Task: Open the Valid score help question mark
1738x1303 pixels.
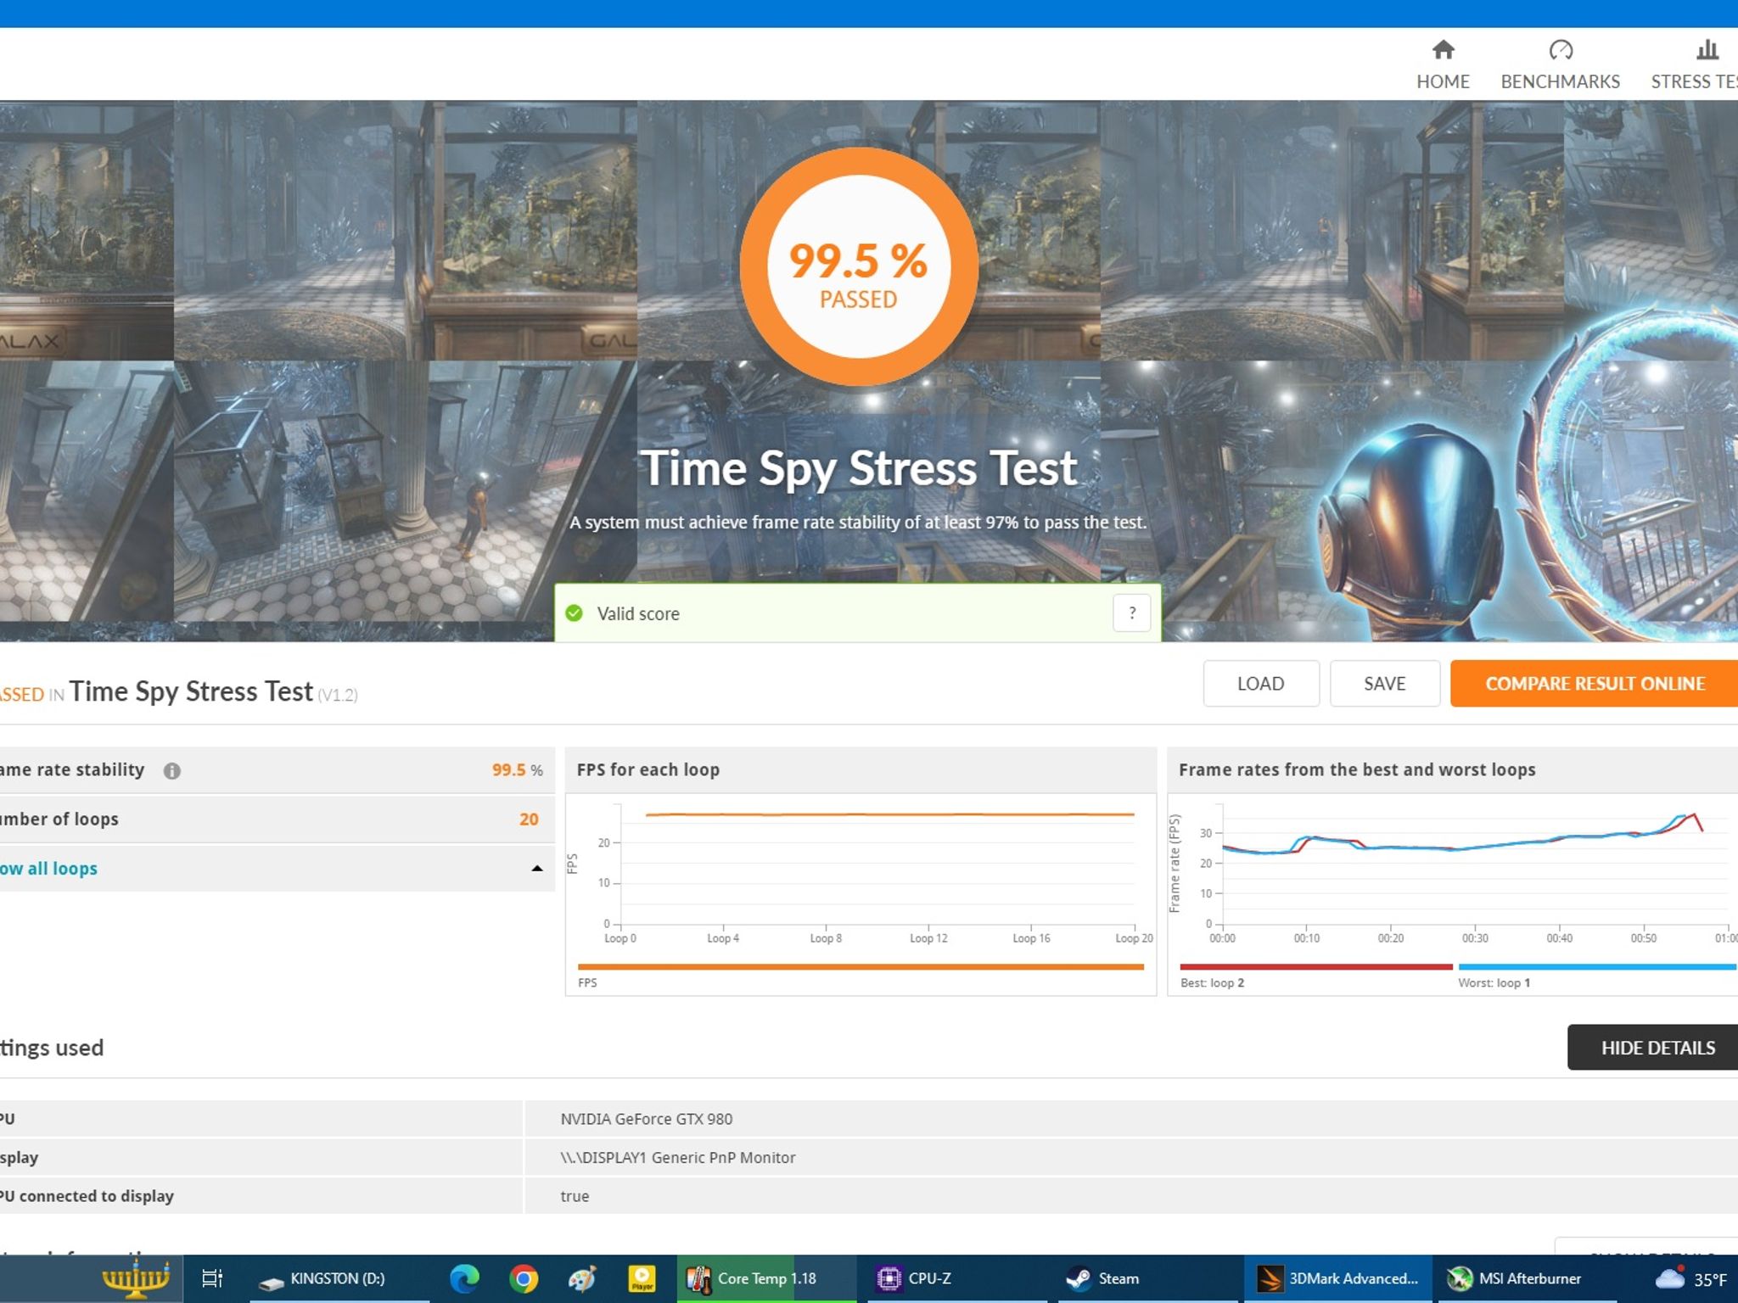Action: pos(1131,612)
